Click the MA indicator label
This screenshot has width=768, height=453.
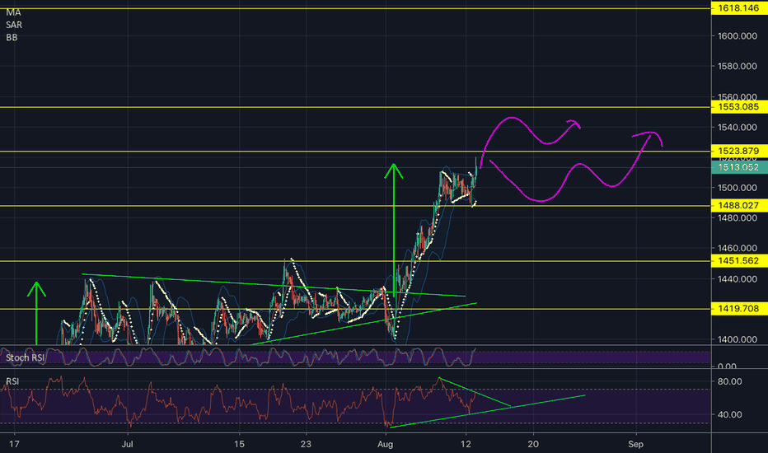pos(13,12)
